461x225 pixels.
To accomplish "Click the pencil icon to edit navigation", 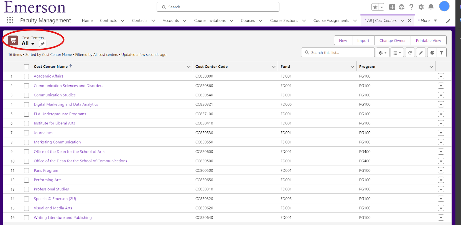I will (448, 21).
